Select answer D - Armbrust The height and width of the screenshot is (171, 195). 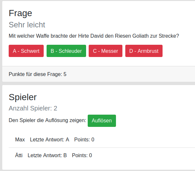pos(144,51)
